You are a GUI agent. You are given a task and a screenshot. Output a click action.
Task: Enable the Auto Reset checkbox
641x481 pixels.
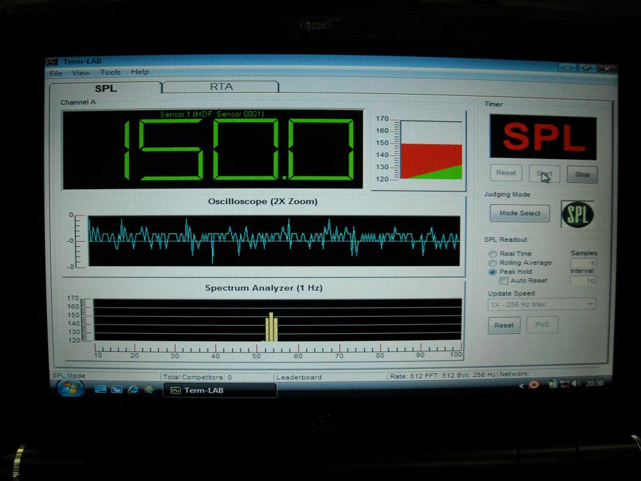503,281
